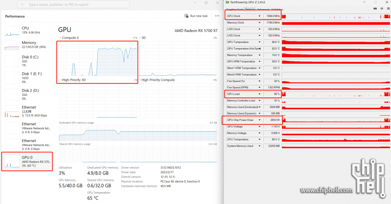The image size is (391, 204).
Task: Open Disk 2 (D:) performance view
Action: pyautogui.click(x=28, y=94)
